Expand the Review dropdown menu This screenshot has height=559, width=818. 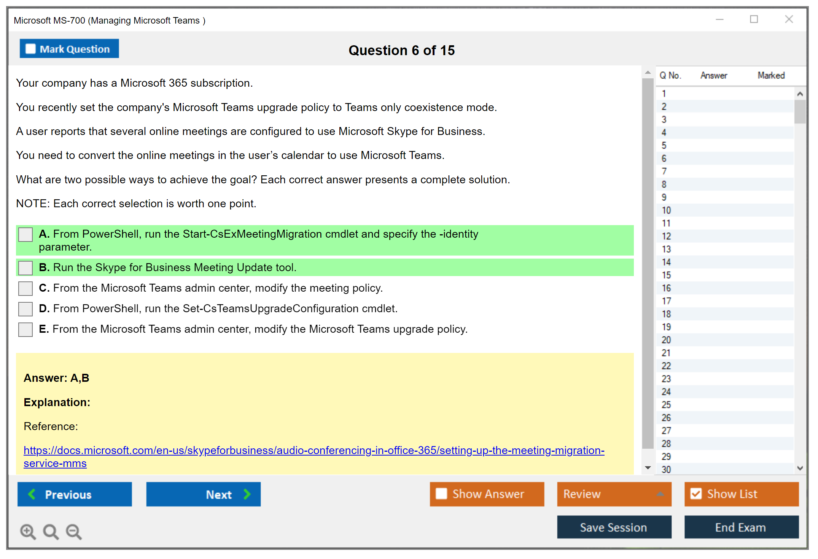pos(660,494)
